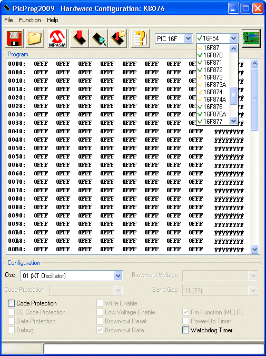The width and height of the screenshot is (266, 356).
Task: Click the chip verify magnifier icon
Action: point(98,38)
